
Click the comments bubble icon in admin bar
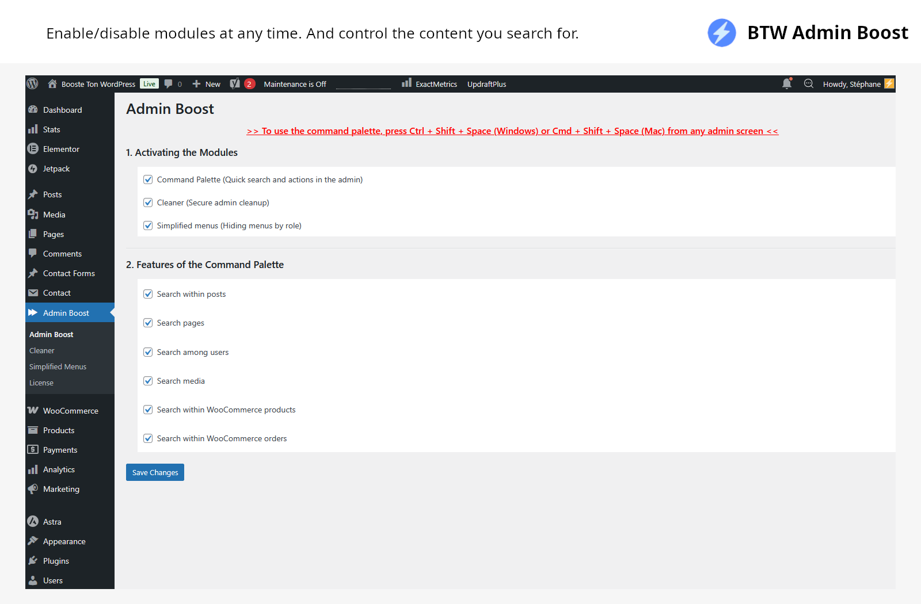coord(169,84)
